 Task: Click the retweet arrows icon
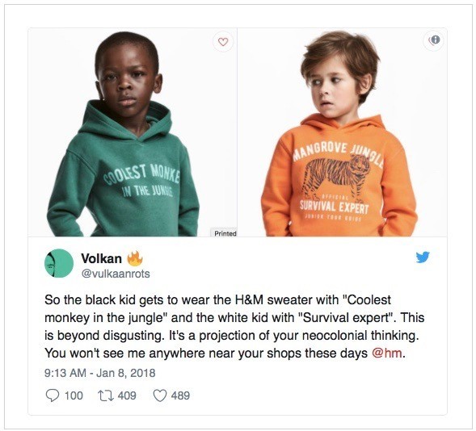(x=105, y=395)
